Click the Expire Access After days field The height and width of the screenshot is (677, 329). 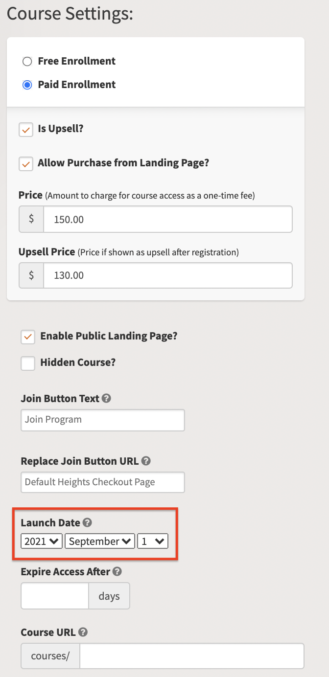click(55, 596)
